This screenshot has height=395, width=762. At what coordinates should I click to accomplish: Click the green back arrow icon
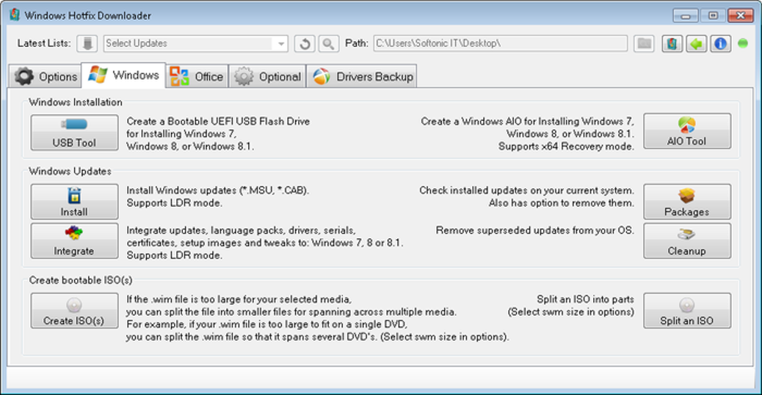point(696,44)
